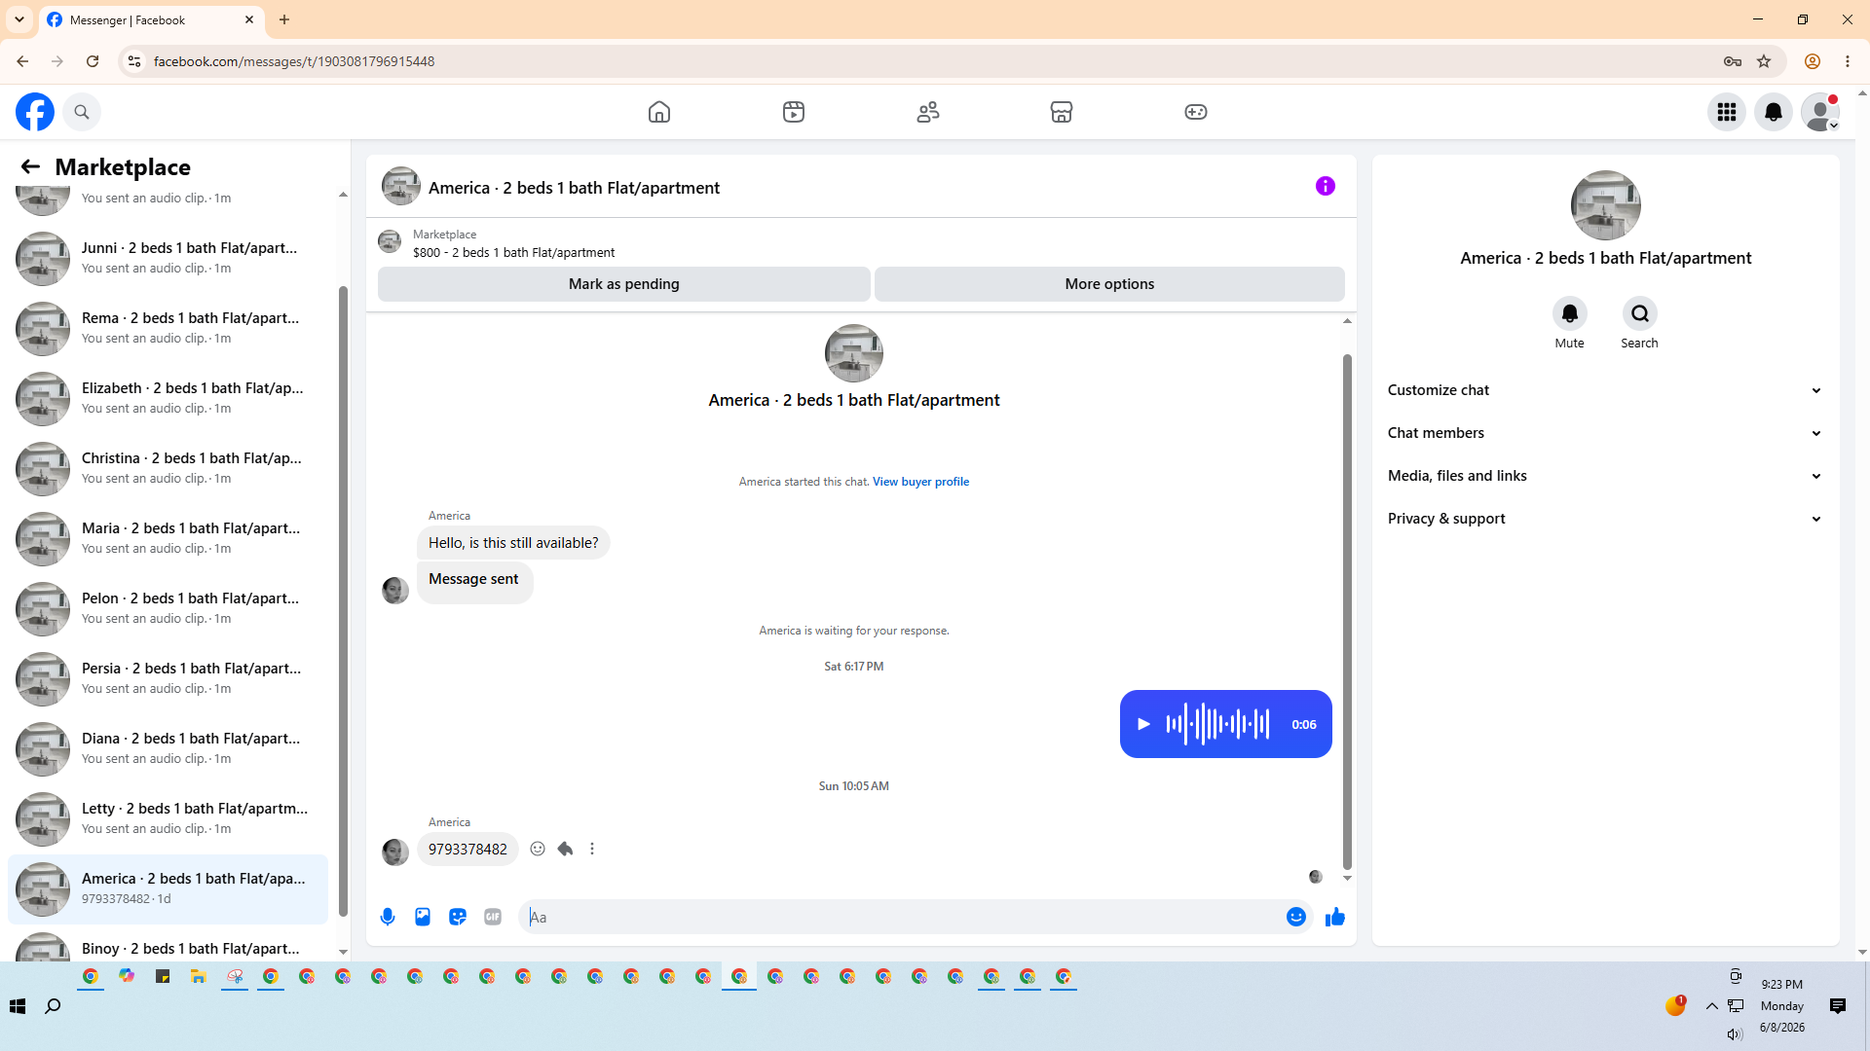The width and height of the screenshot is (1870, 1051).
Task: Reply to message 9793378482
Action: tap(565, 849)
